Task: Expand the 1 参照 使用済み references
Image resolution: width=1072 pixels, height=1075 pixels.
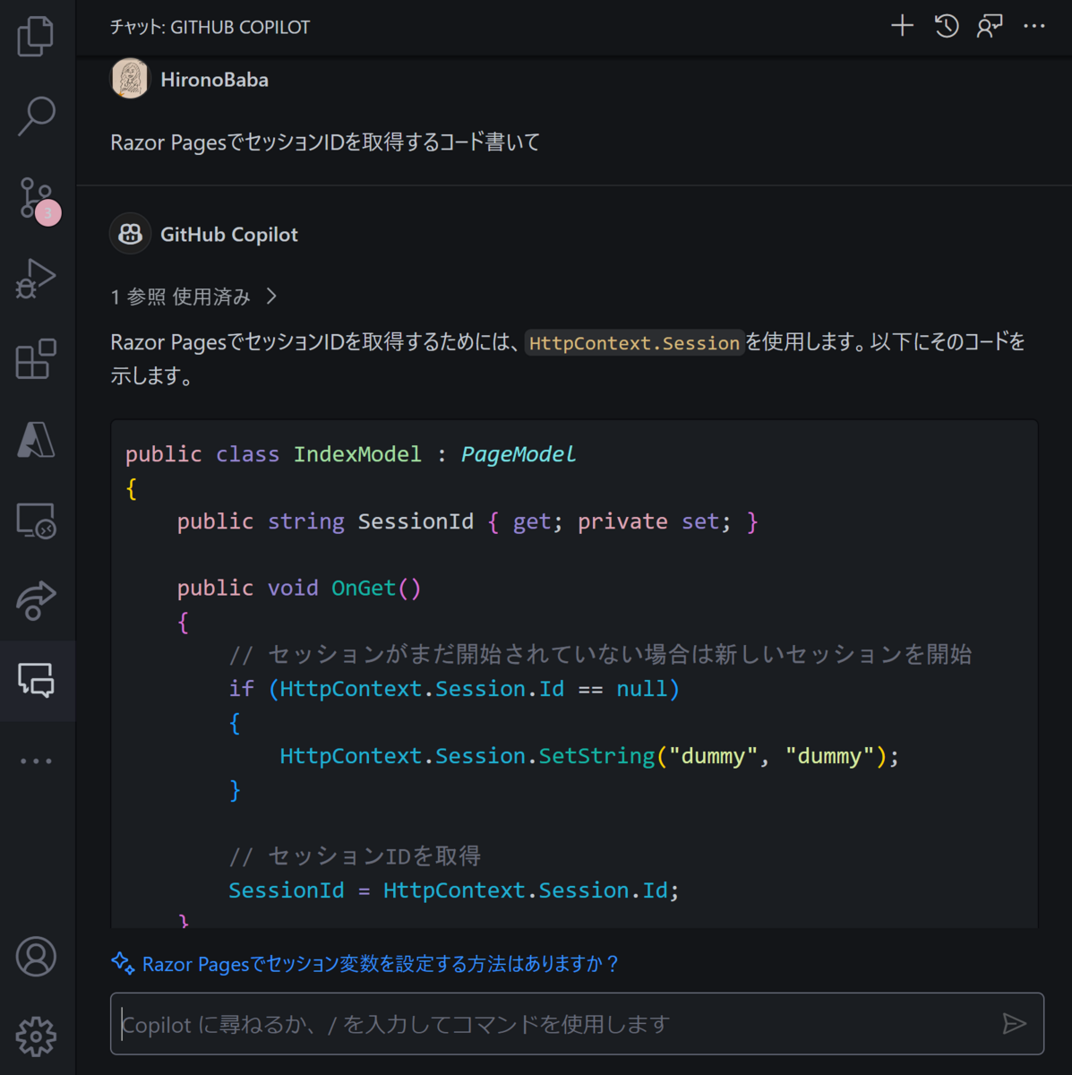Action: (193, 297)
